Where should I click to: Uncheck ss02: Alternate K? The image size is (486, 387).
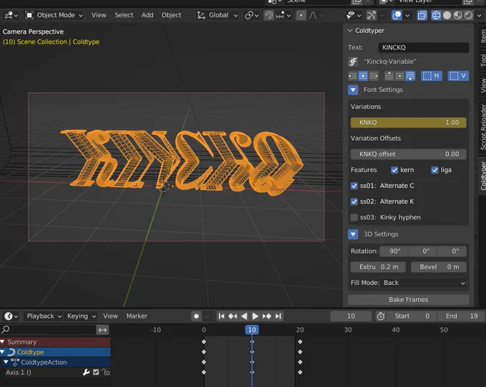click(354, 201)
